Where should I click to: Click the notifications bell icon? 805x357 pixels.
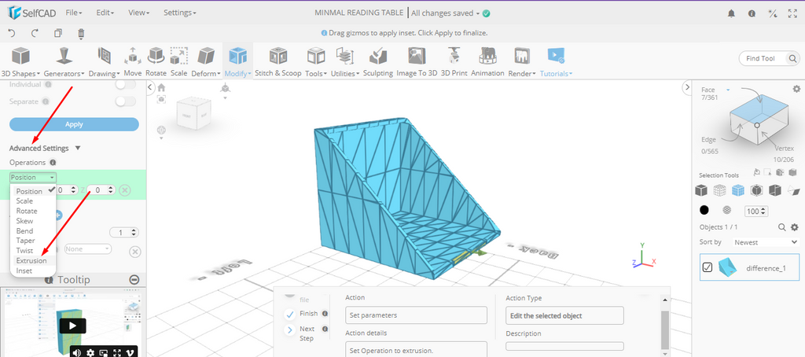coord(732,13)
